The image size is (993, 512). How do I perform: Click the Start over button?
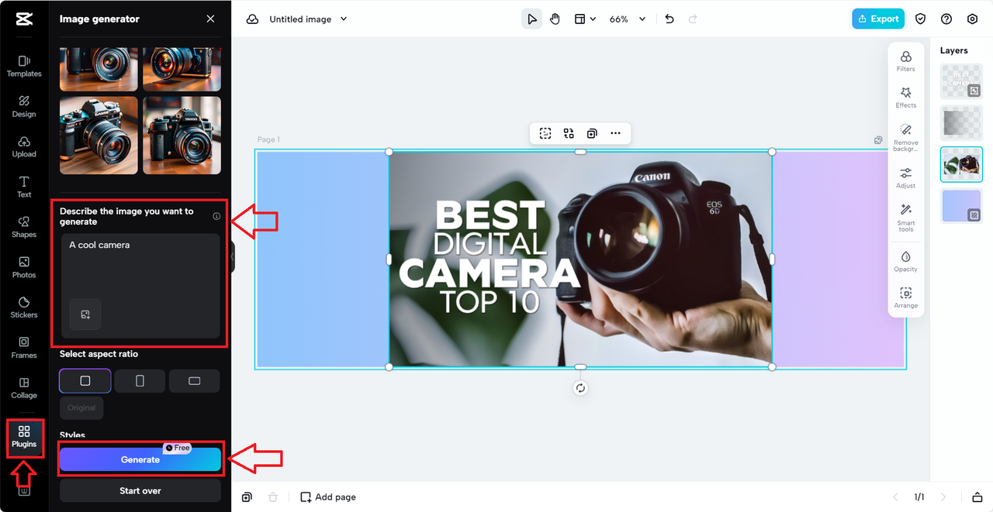140,490
